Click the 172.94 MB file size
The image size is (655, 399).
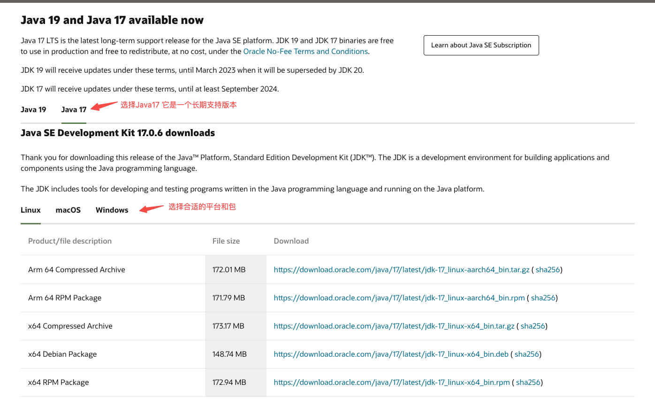[229, 382]
